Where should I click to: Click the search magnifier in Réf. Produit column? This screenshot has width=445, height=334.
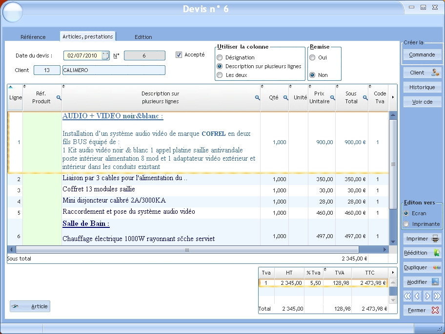pyautogui.click(x=59, y=97)
